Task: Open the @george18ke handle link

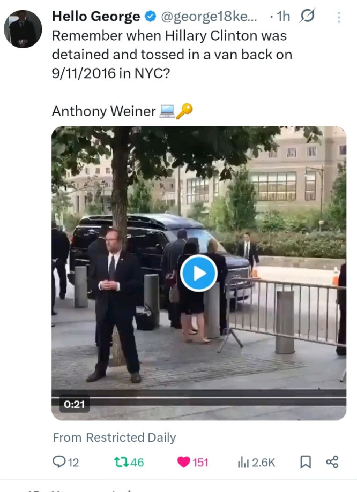Action: pos(209,16)
